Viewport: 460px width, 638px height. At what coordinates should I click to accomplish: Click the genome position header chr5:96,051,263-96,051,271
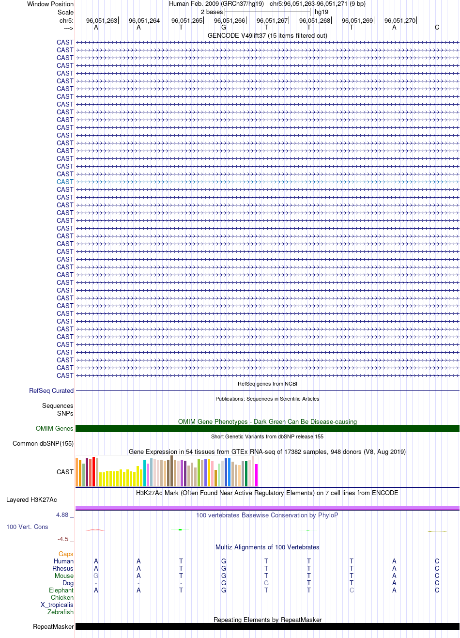[318, 3]
